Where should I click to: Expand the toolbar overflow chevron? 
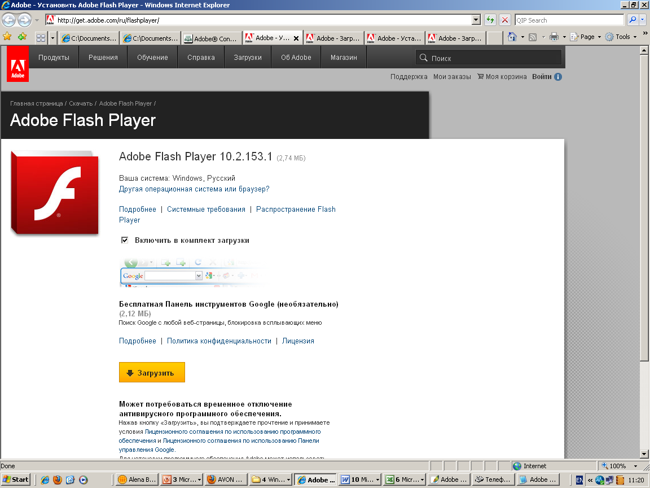(x=644, y=33)
